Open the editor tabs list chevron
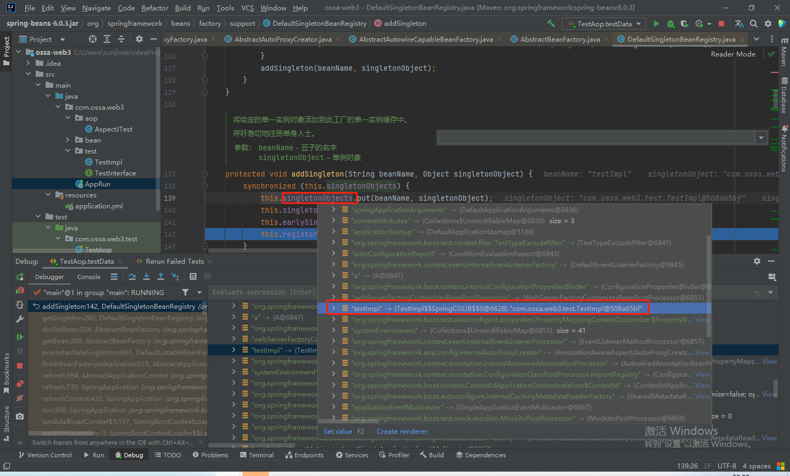 tap(757, 39)
